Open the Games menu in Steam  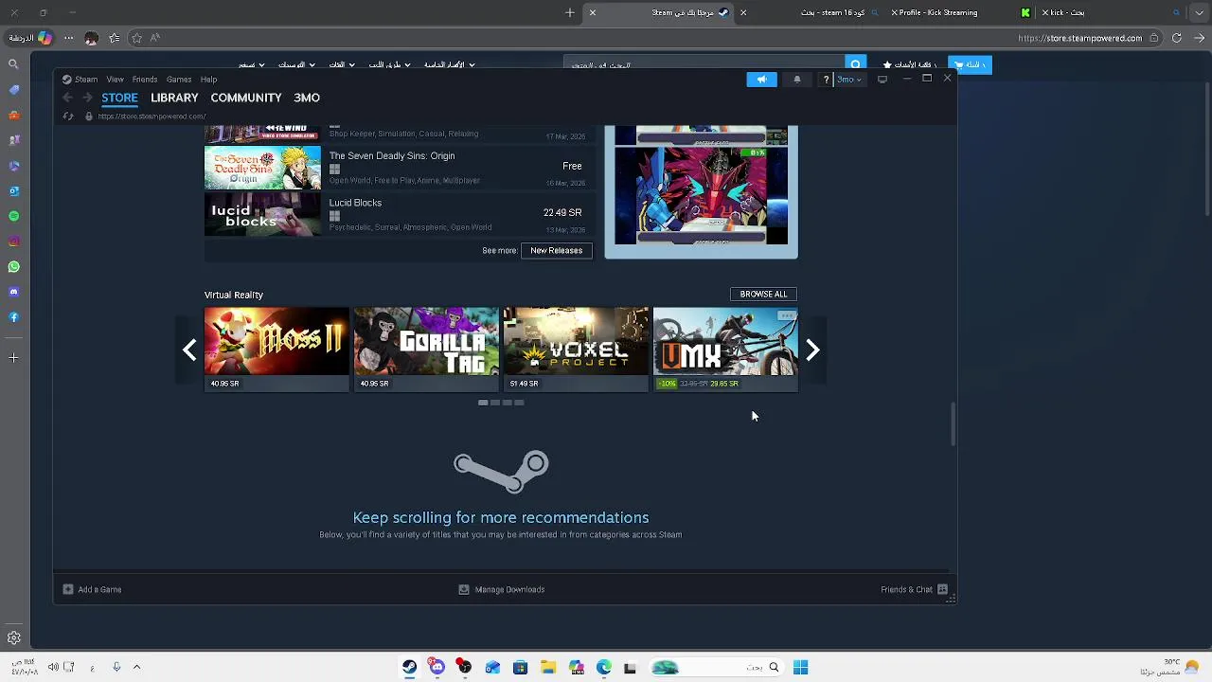(179, 80)
